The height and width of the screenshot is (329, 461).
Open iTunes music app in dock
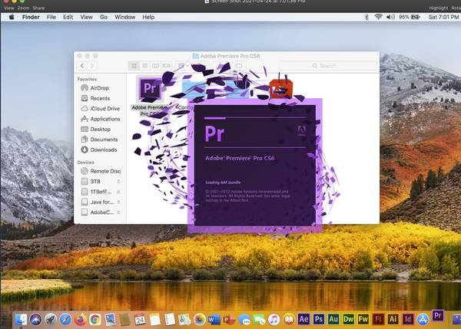coord(274,319)
